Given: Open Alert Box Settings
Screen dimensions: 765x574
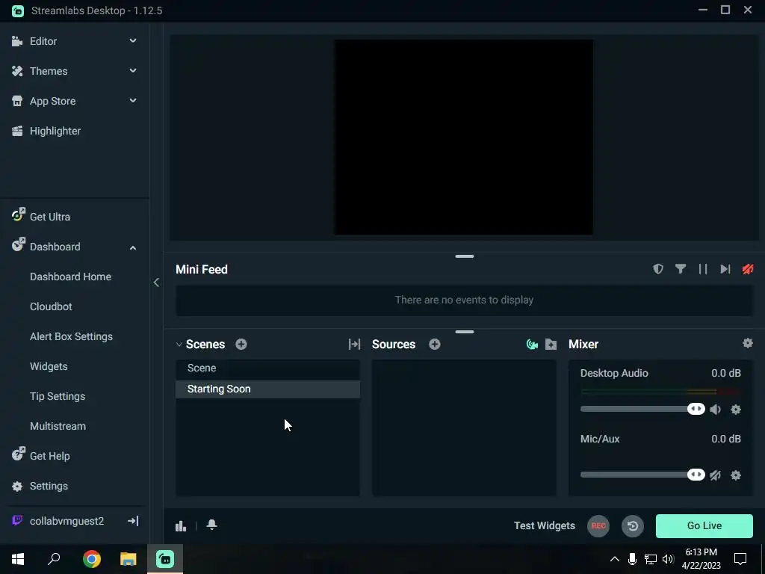Looking at the screenshot, I should [71, 336].
